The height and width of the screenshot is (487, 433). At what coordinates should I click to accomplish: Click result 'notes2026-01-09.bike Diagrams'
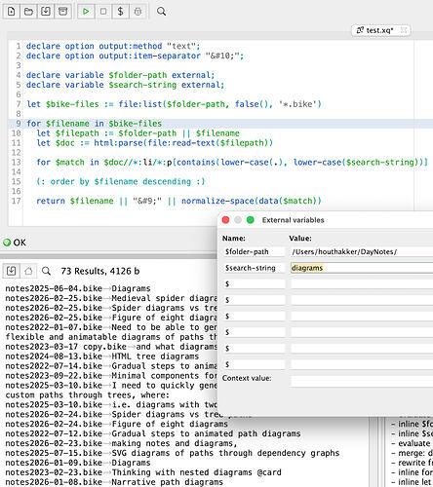tap(78, 463)
